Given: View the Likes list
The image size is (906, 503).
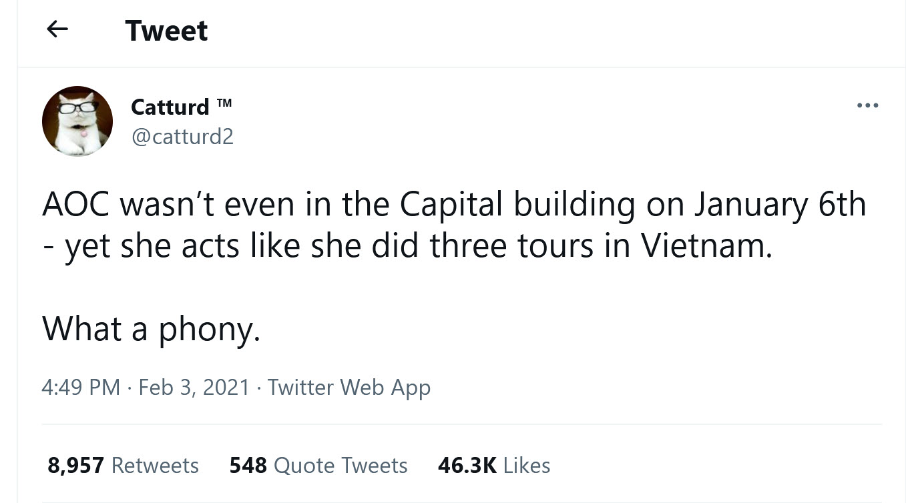Looking at the screenshot, I should click(527, 465).
